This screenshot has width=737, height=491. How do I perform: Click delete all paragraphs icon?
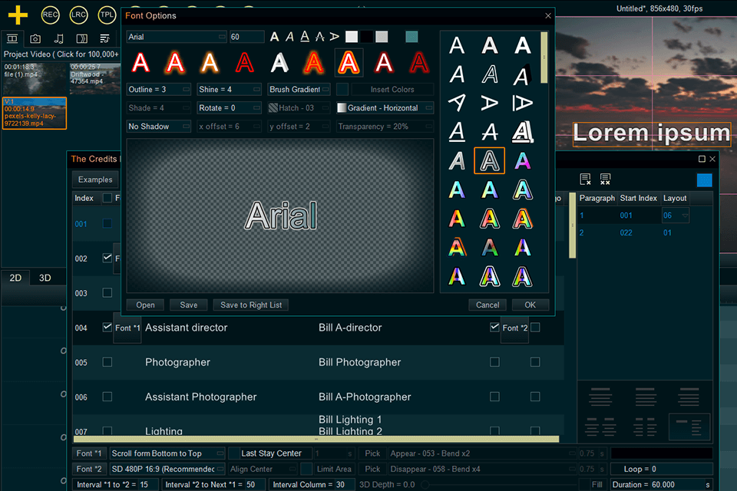coord(605,179)
